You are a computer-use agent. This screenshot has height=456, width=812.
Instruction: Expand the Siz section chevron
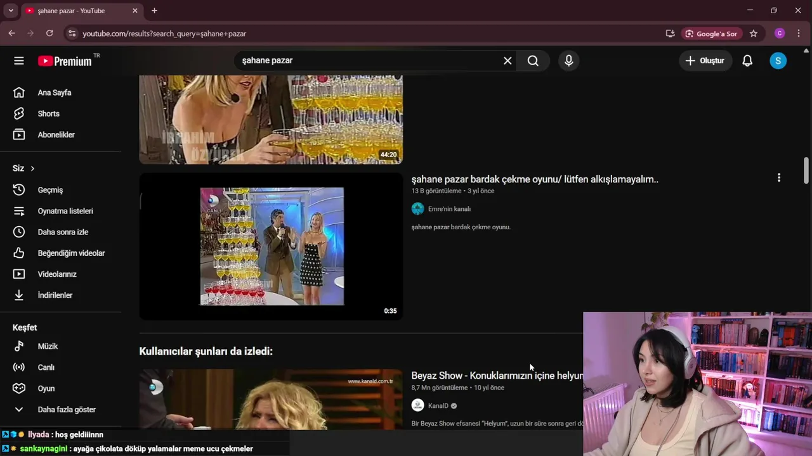point(32,168)
